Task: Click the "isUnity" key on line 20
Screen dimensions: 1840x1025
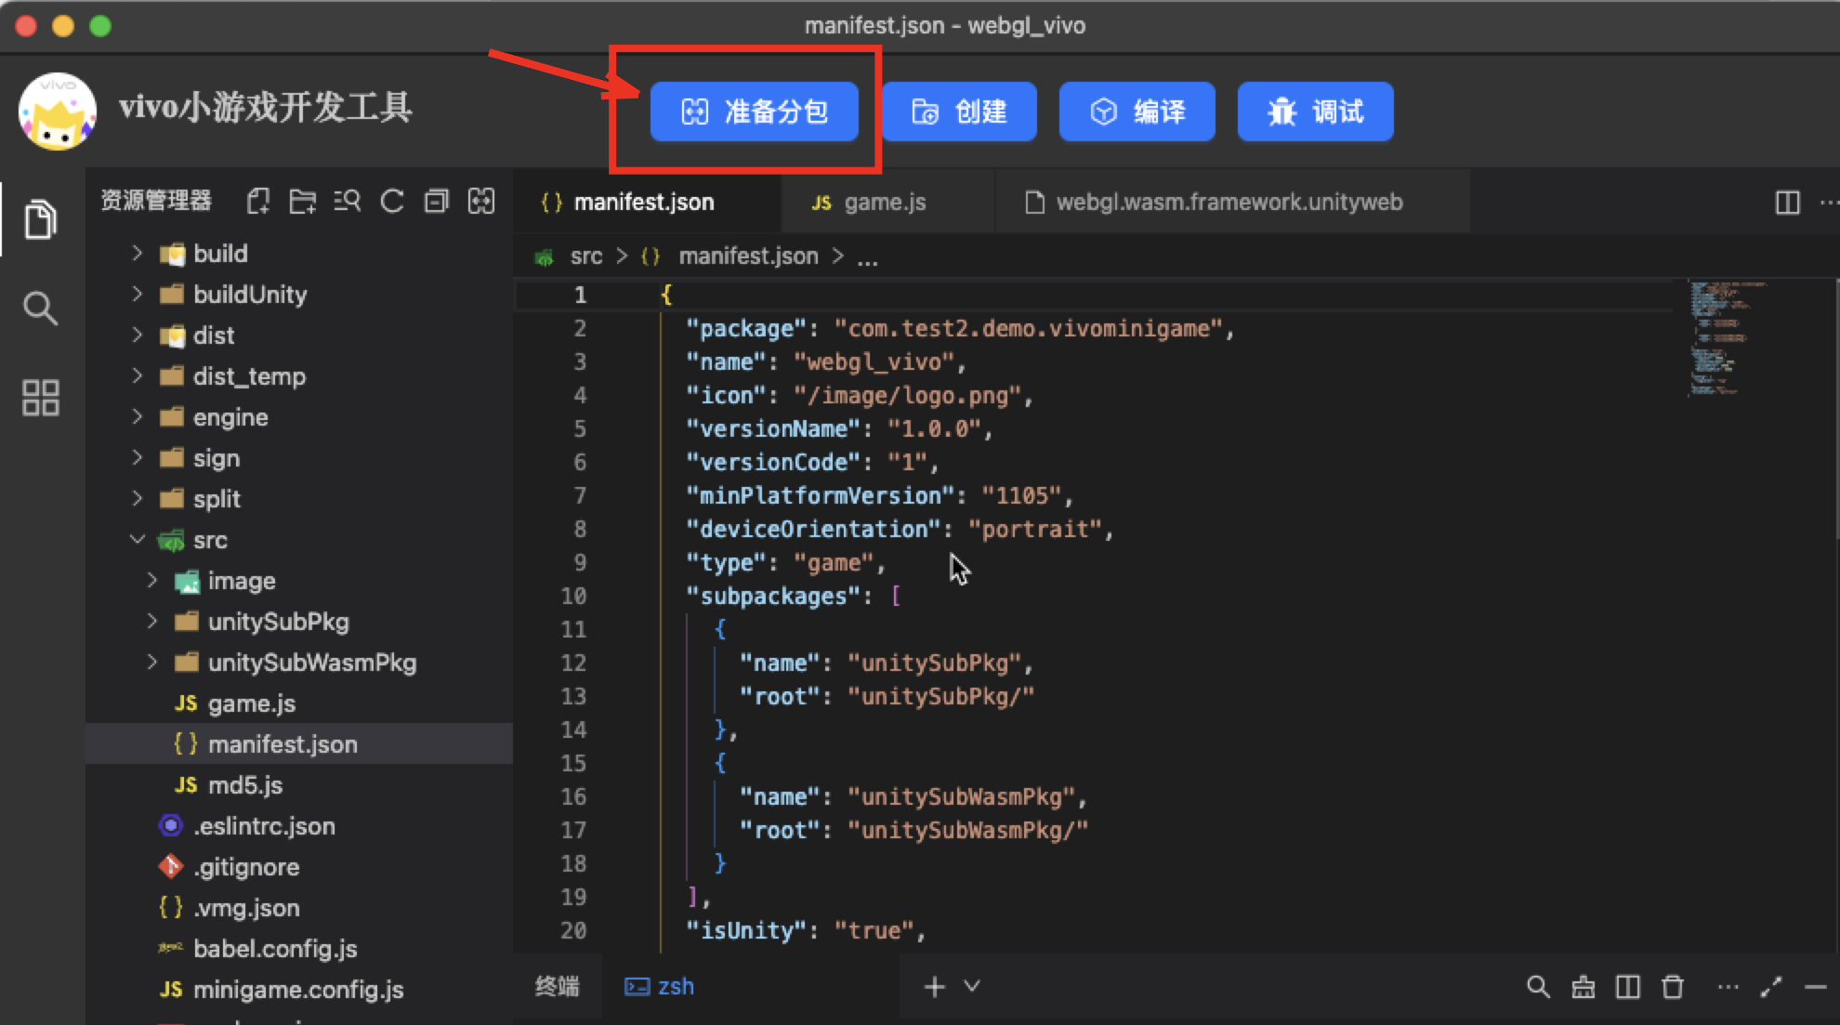Action: pyautogui.click(x=747, y=930)
